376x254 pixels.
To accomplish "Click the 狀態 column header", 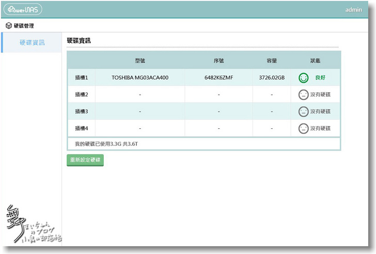I will click(x=315, y=61).
